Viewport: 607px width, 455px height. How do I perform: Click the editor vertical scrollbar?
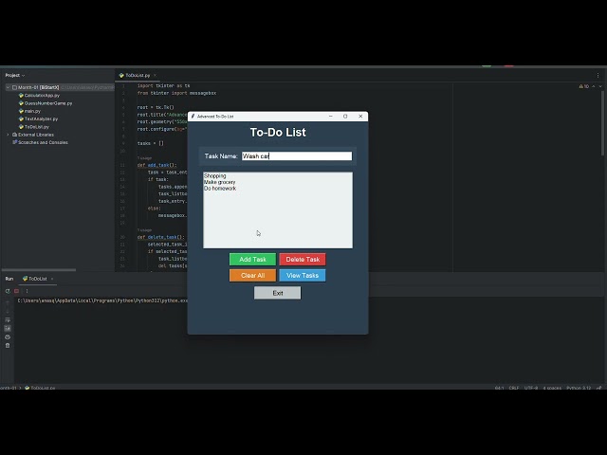pos(602,123)
